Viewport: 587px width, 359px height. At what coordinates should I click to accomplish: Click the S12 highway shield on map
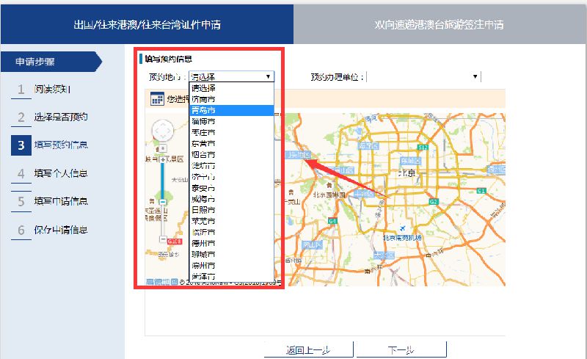click(x=422, y=148)
